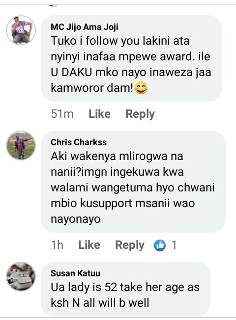This screenshot has width=236, height=320.
Task: Select the comment bubble beginning 'Aki wakenya mlirogwa'
Action: click(133, 182)
